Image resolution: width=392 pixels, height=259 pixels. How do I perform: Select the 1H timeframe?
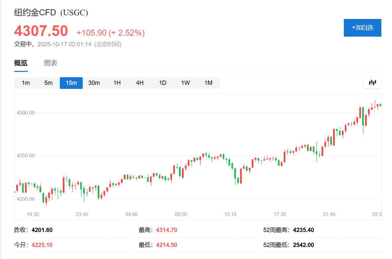pyautogui.click(x=117, y=83)
